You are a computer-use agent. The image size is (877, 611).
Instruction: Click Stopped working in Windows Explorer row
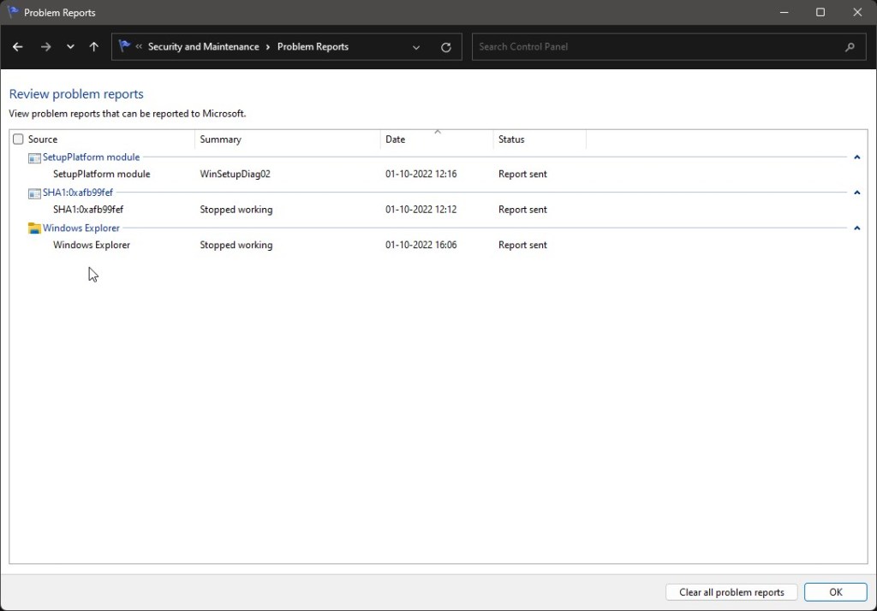(236, 245)
